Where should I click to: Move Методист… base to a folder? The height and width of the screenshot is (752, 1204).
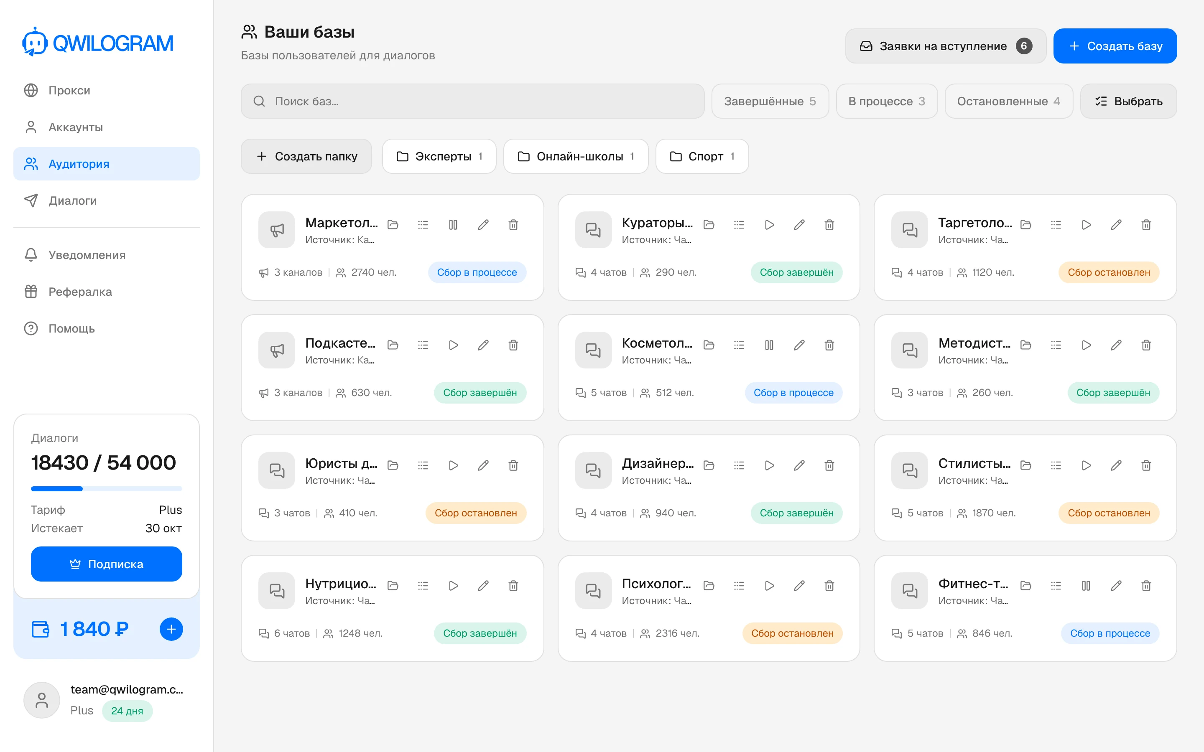1026,345
